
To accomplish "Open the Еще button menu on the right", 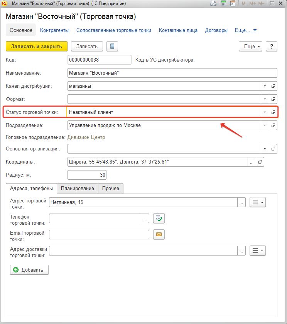I will click(x=250, y=46).
